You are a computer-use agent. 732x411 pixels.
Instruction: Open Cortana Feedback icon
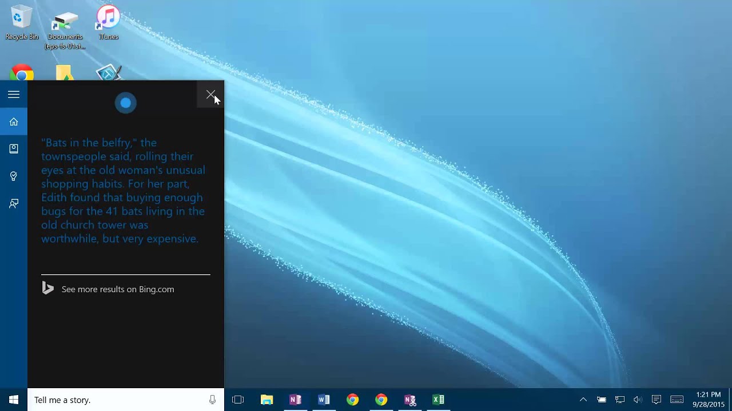point(14,204)
